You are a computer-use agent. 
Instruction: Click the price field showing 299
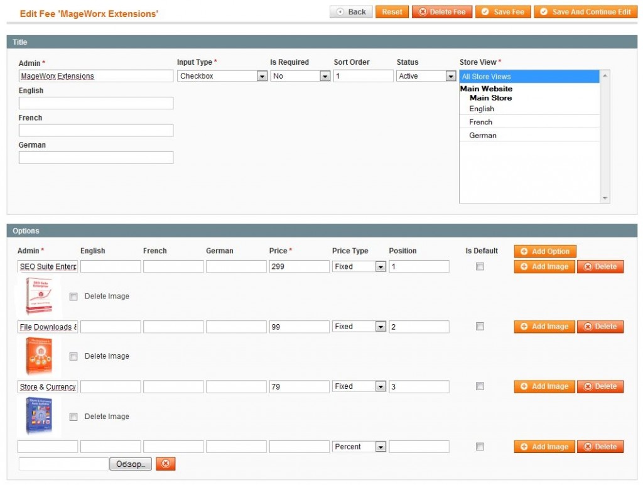(299, 266)
